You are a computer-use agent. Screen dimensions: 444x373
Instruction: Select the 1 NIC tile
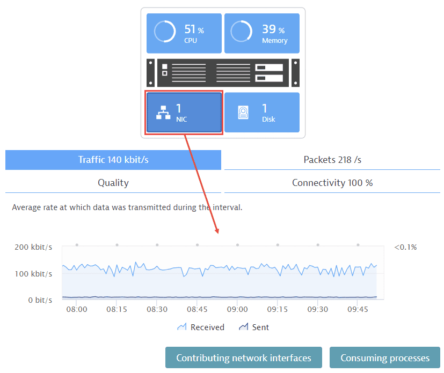point(184,113)
